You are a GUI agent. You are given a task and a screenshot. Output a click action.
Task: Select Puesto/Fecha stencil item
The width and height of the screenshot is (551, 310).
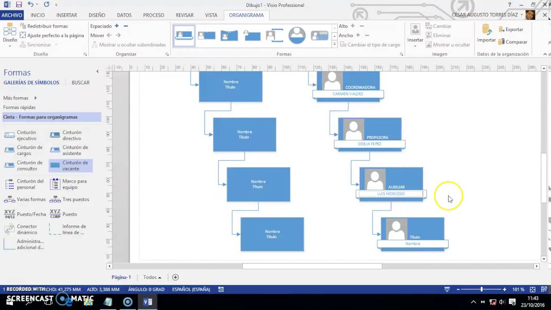pos(25,214)
